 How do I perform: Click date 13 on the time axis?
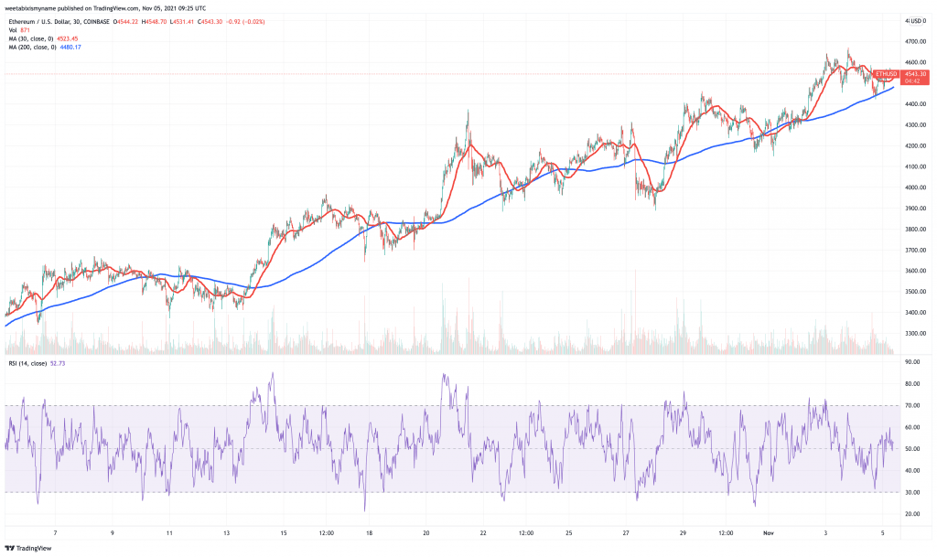[x=227, y=533]
